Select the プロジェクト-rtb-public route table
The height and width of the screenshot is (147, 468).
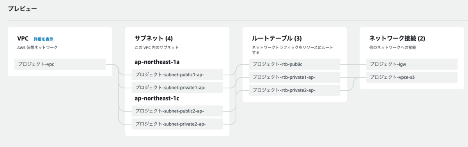pos(294,64)
